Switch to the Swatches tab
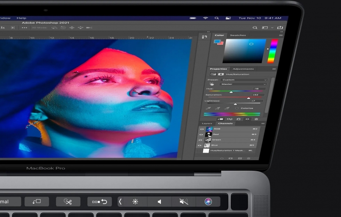The image size is (341, 217). tap(238, 35)
